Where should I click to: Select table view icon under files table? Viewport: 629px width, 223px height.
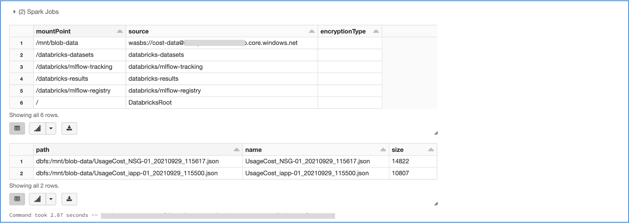(x=17, y=199)
